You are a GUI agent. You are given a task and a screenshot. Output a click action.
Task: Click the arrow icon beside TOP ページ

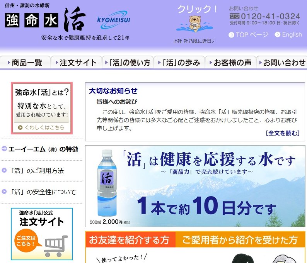coord(231,35)
